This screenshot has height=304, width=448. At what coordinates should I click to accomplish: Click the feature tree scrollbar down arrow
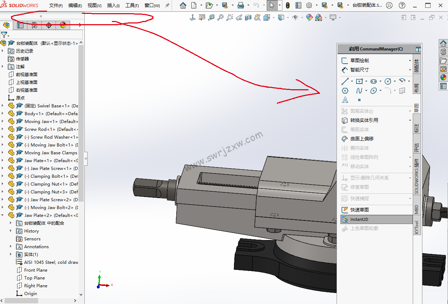pyautogui.click(x=80, y=294)
